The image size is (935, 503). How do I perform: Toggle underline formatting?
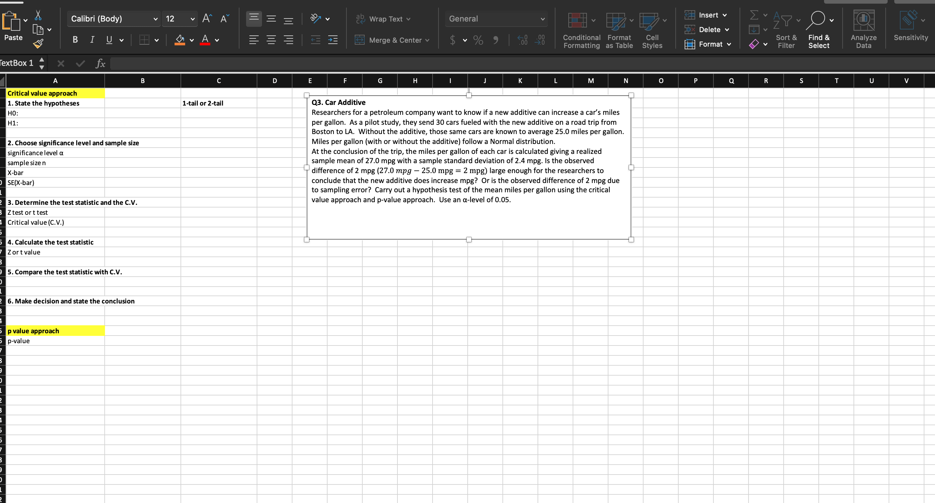click(109, 40)
